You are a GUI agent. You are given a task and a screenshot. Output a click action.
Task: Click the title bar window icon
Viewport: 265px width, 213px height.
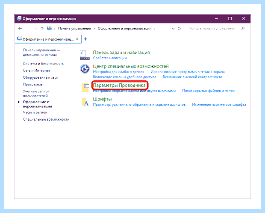19,18
